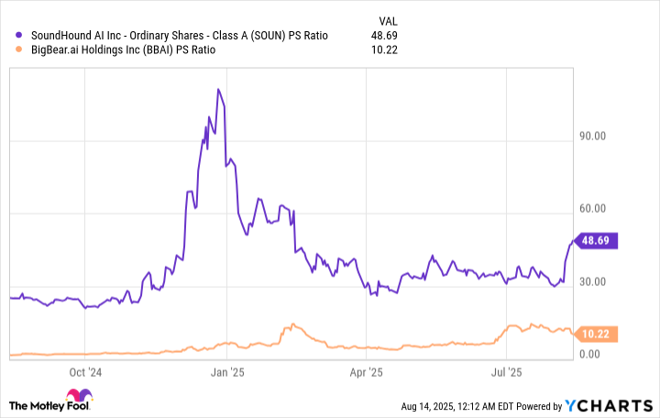Click the orange BigBear.ai legend dot
Viewport: 660px width, 418px height.
[x=20, y=50]
